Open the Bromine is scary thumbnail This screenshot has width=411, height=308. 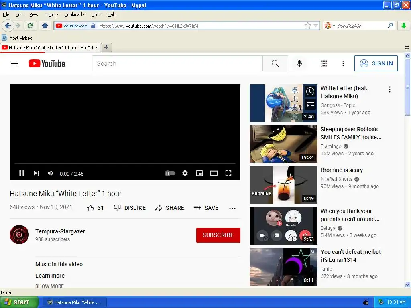(x=284, y=184)
